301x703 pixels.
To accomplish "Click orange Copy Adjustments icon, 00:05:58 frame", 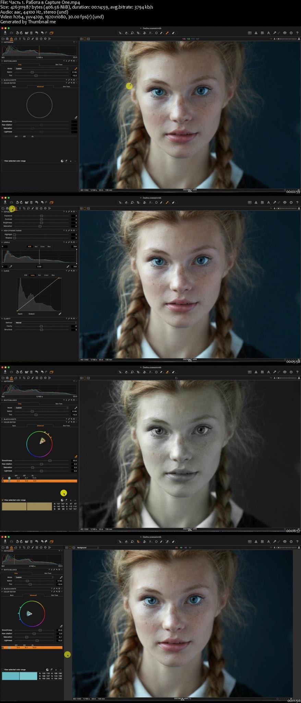I will point(52,202).
